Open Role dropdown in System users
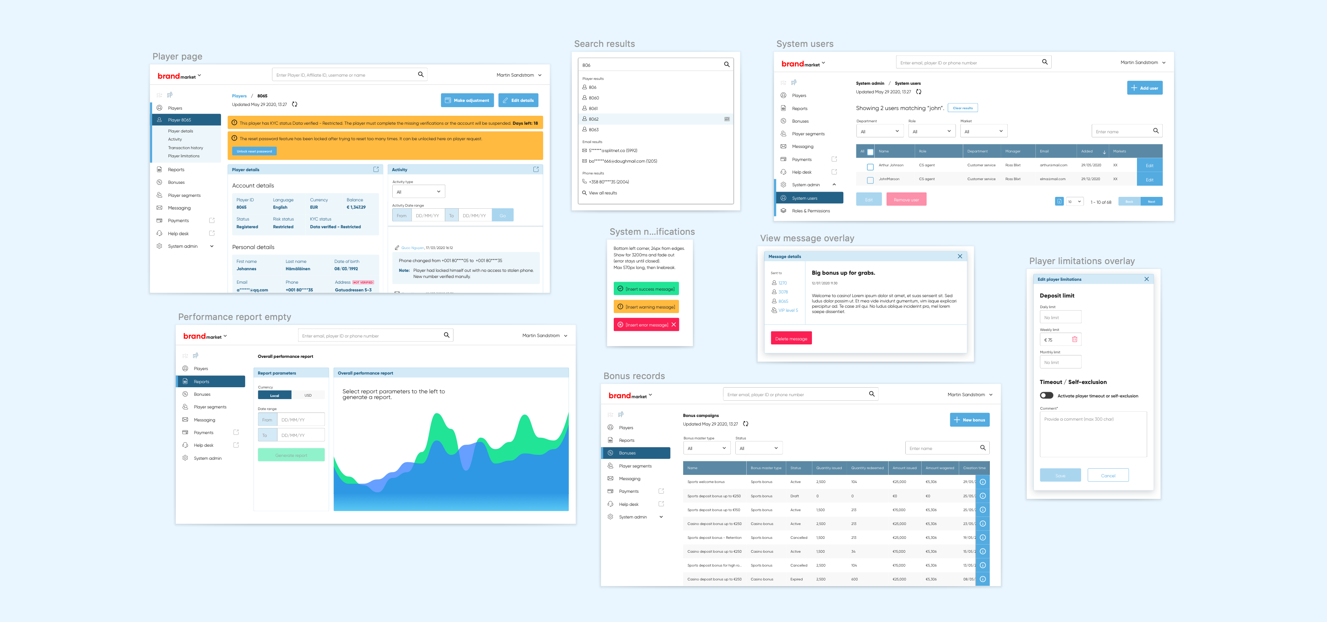The height and width of the screenshot is (622, 1327). [x=932, y=131]
